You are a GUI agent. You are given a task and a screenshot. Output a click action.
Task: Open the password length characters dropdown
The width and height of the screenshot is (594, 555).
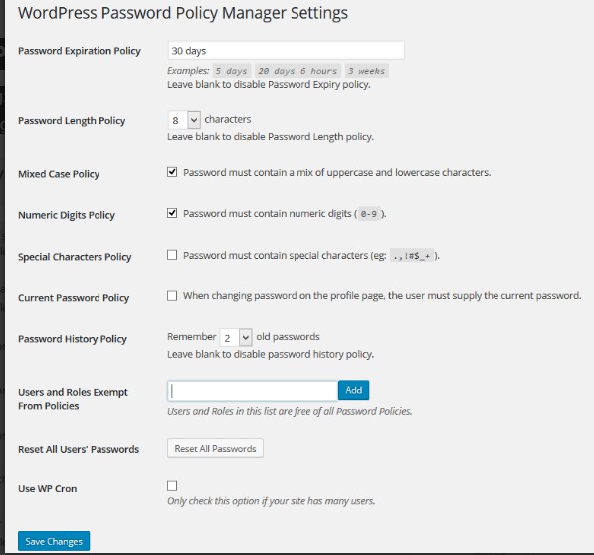[184, 120]
